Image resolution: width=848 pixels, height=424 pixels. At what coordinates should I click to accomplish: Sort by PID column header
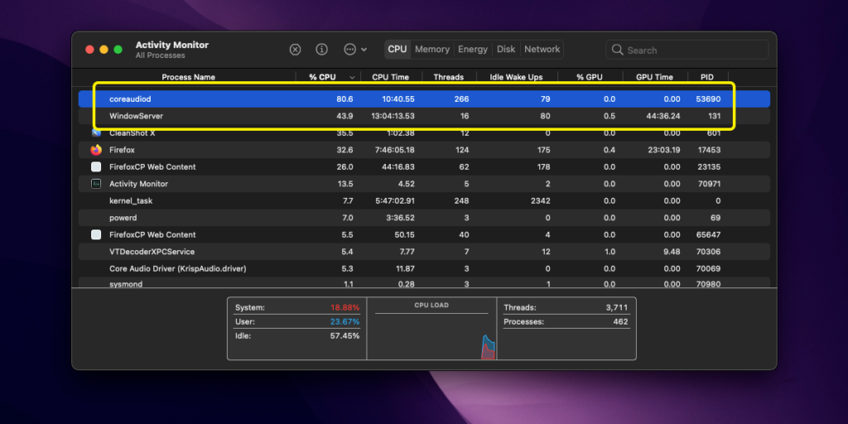(x=707, y=77)
